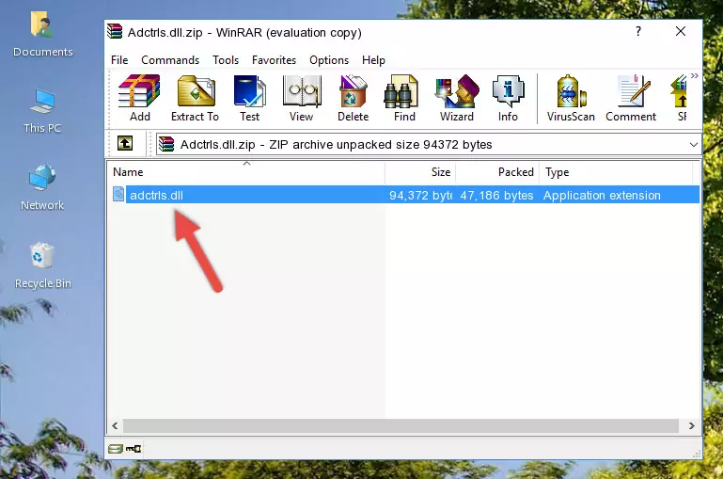Click the adctrls.dll file icon
This screenshot has height=479, width=723.
pyautogui.click(x=118, y=194)
